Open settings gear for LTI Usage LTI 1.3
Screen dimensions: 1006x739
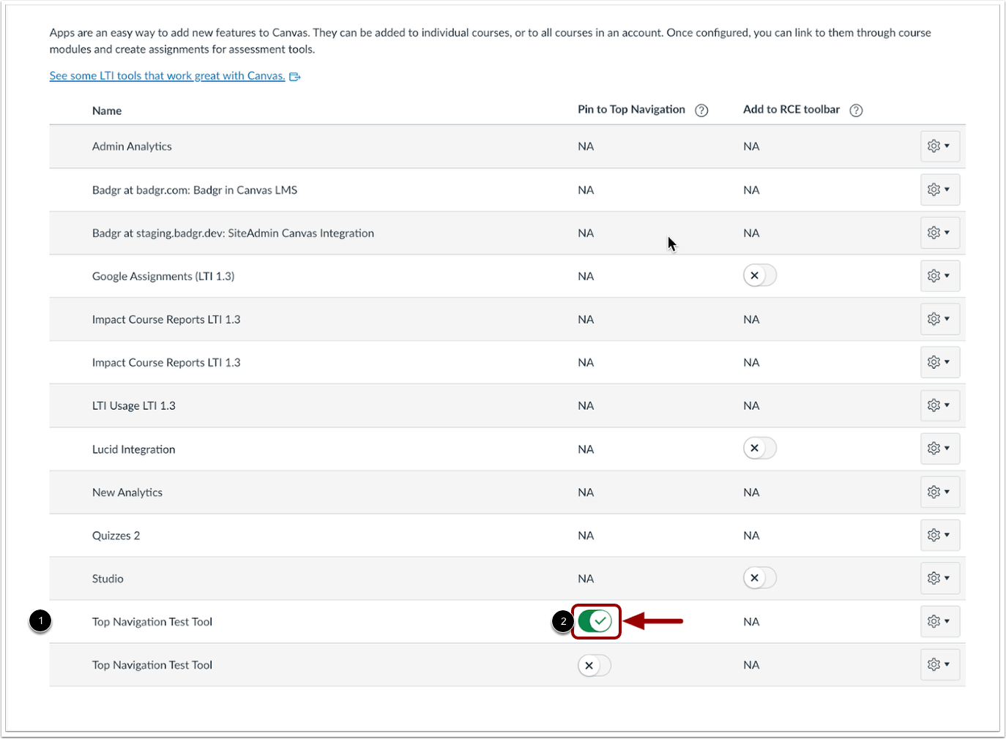(939, 405)
